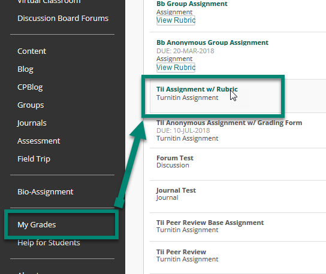326x274 pixels.
Task: Select Field Trip in the sidebar
Action: point(34,159)
